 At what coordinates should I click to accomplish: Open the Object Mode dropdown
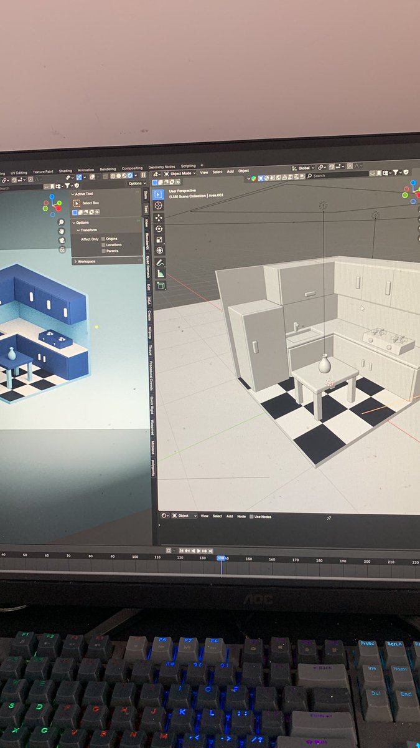(180, 173)
